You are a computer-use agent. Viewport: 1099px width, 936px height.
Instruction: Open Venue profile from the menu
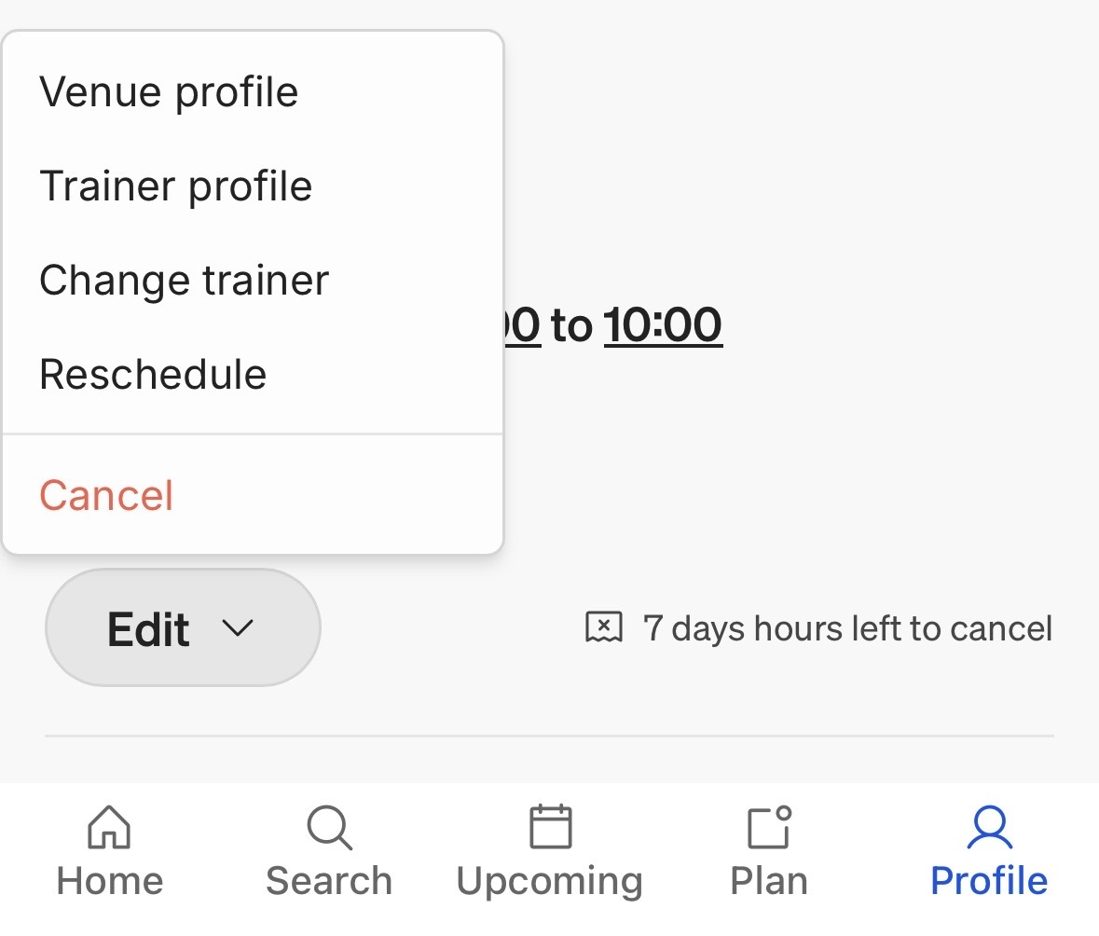coord(253,92)
